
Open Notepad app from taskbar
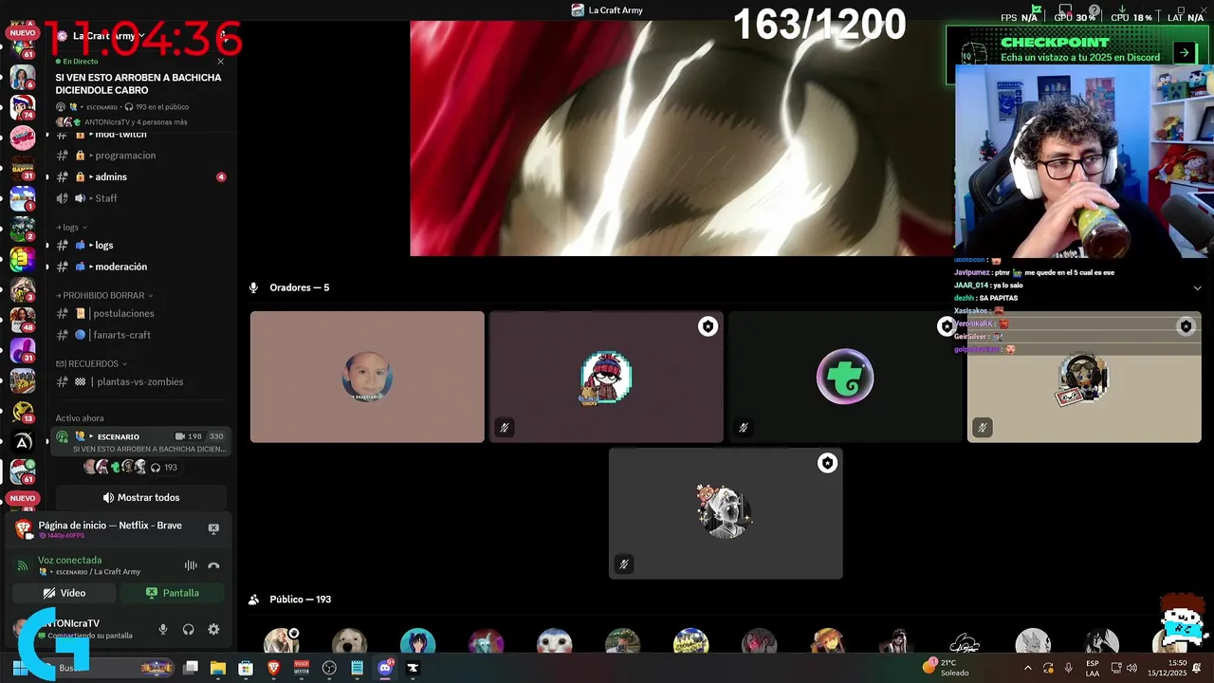357,668
